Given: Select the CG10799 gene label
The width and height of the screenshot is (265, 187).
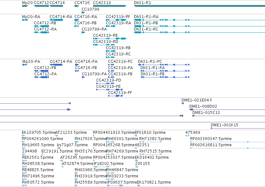Looking at the screenshot, I should click(x=90, y=9).
